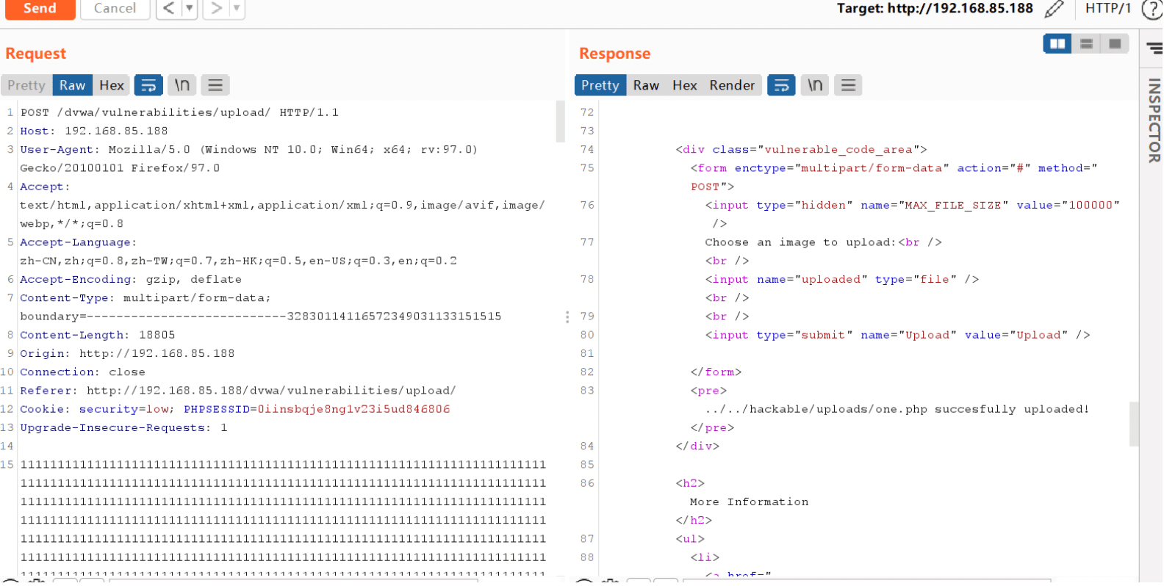Click the splitter handle between Request and Response
The image size is (1164, 586).
pyautogui.click(x=567, y=317)
